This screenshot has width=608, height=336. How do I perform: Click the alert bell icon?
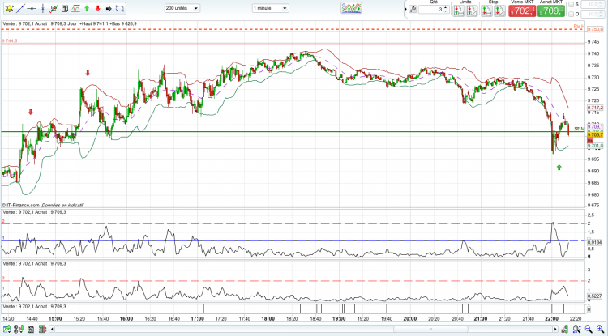pyautogui.click(x=9, y=8)
